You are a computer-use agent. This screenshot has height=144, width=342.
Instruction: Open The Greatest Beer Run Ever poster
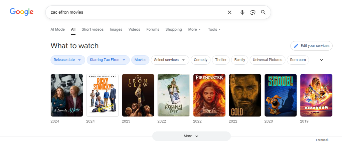click(174, 95)
